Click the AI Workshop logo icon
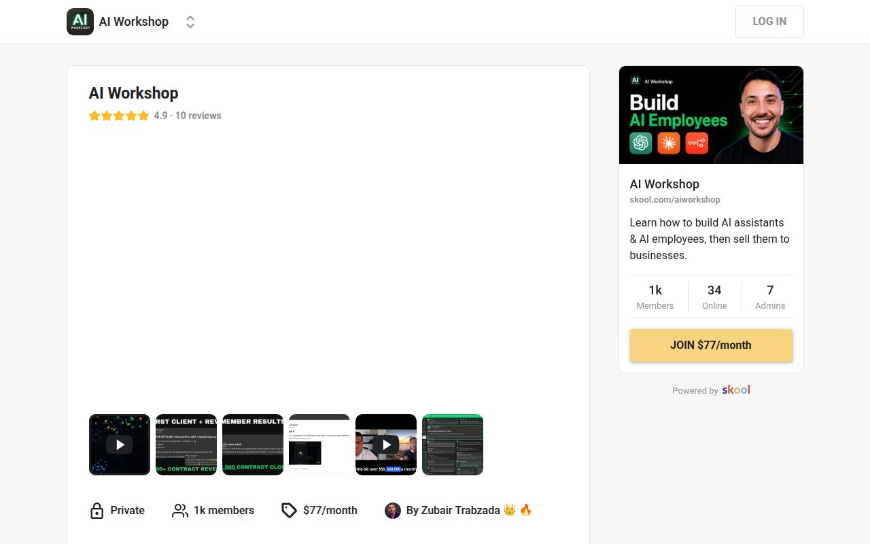 (x=80, y=22)
